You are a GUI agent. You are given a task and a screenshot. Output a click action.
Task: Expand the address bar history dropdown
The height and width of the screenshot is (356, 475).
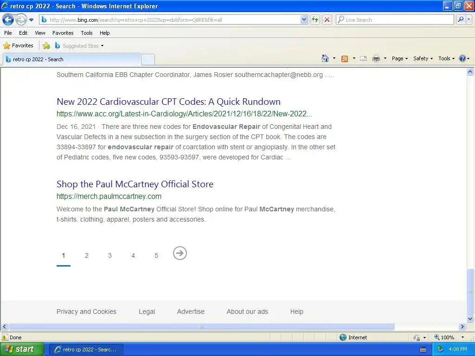tap(304, 20)
